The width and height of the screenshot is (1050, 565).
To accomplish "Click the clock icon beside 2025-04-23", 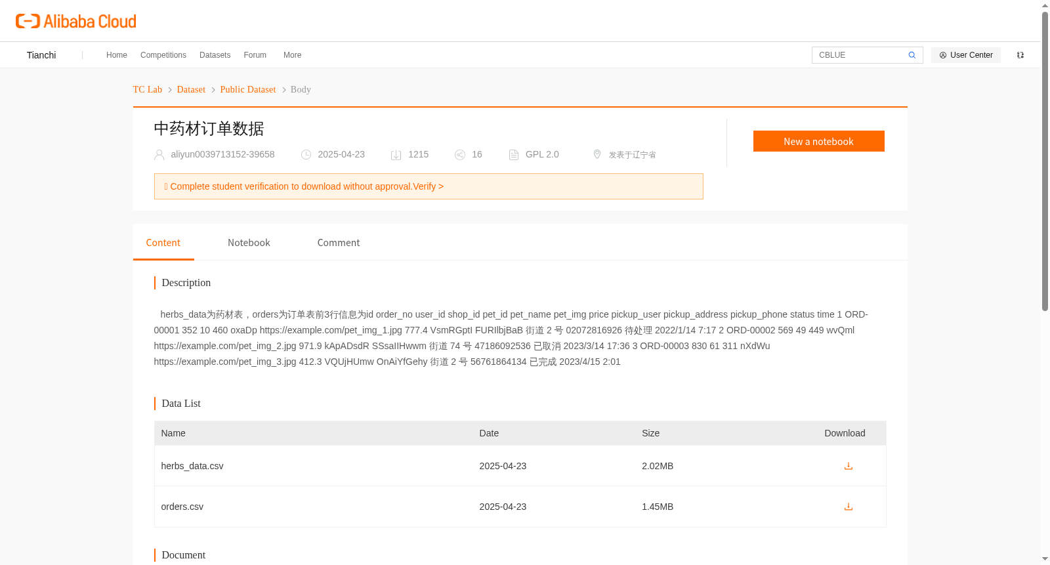I will click(x=306, y=155).
